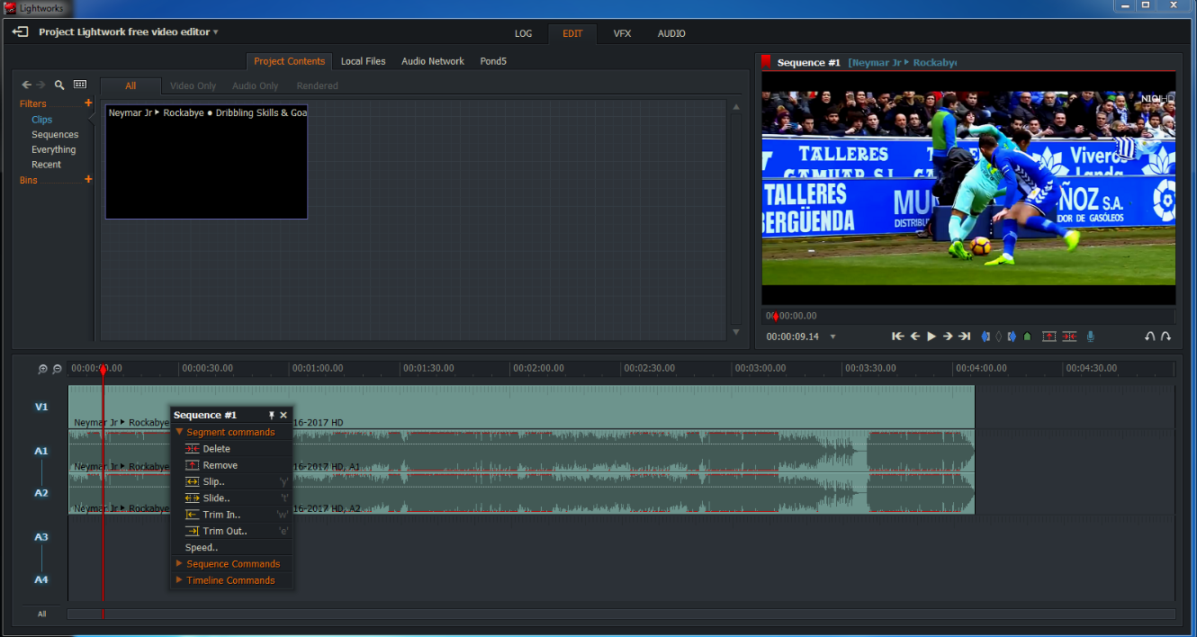The width and height of the screenshot is (1197, 637).
Task: Collapse Segment commands section
Action: [229, 432]
